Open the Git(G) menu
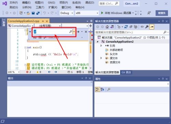171x124 pixels. [51, 2]
